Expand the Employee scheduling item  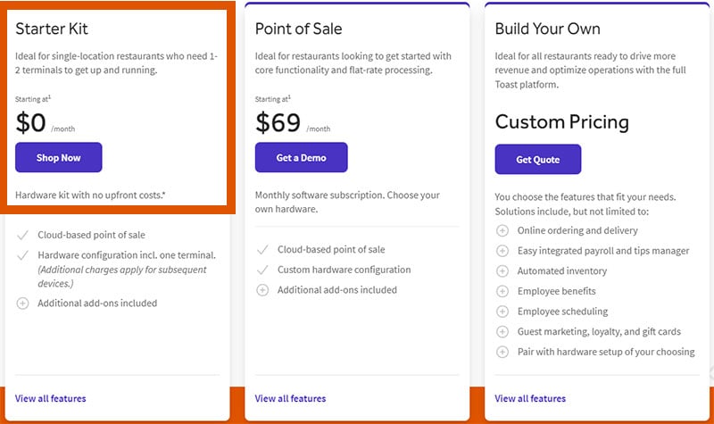pos(502,312)
